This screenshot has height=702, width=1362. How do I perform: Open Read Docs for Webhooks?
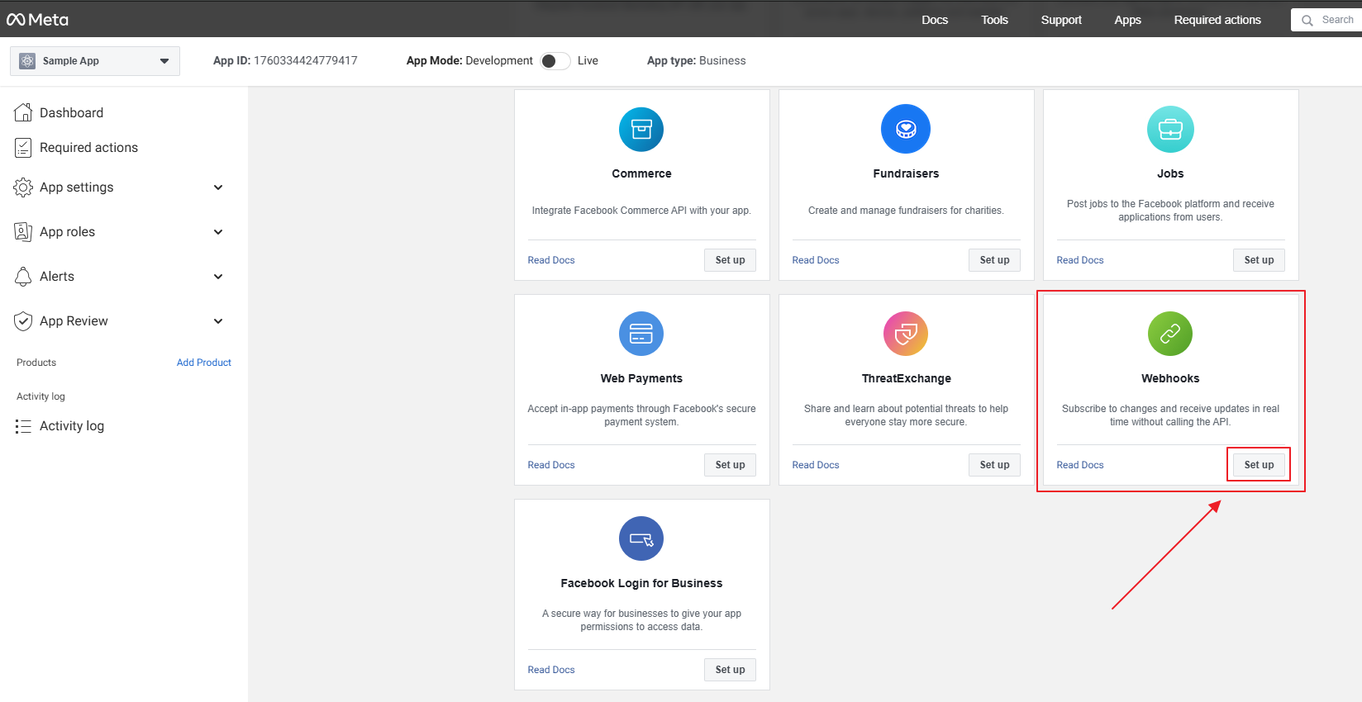point(1080,465)
